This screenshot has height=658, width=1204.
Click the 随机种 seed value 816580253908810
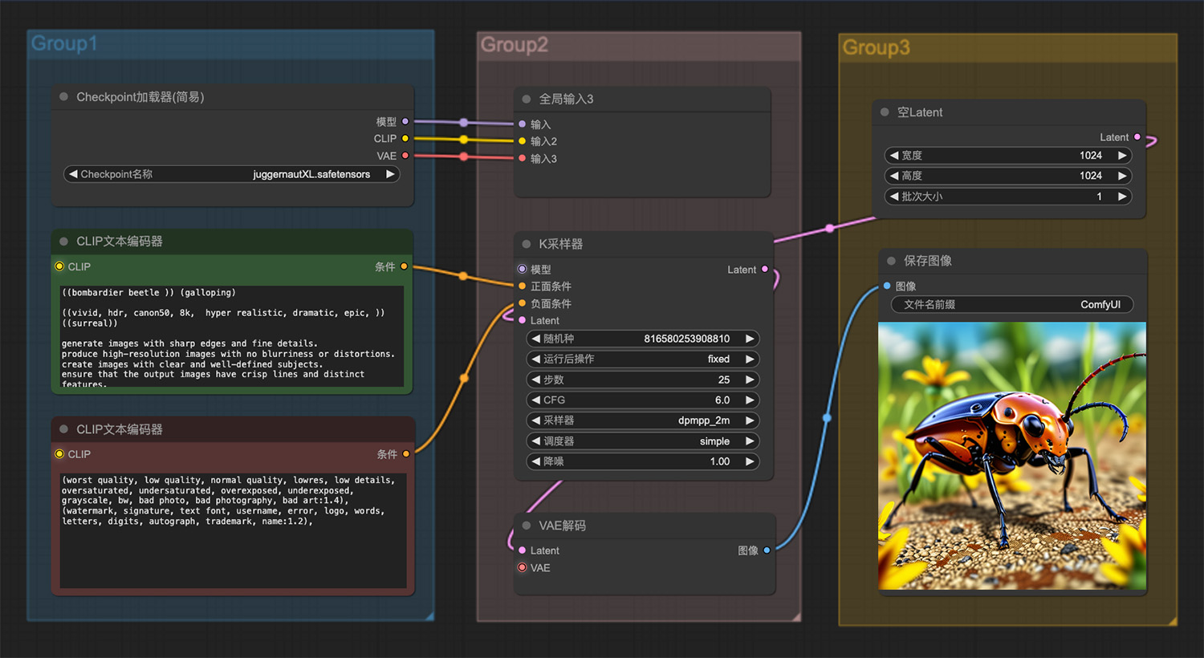(687, 339)
